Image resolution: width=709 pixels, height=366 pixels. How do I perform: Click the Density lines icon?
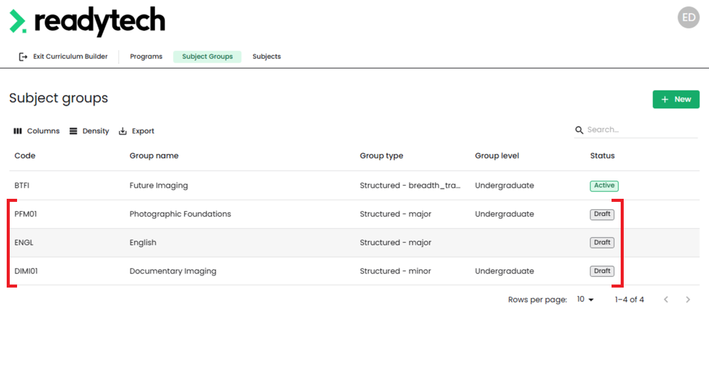[73, 131]
